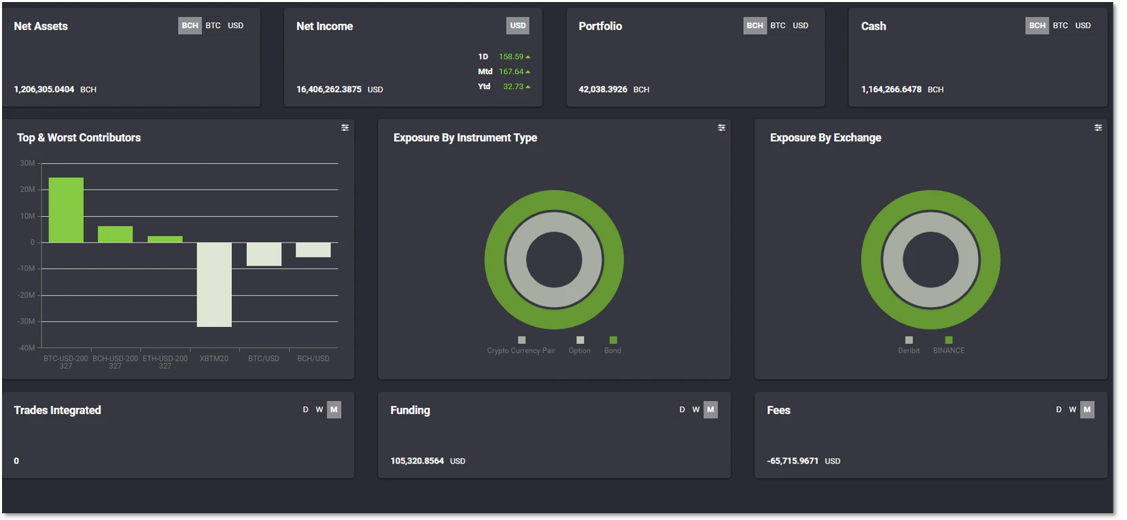Click Portfolio value 42,038.3926
The width and height of the screenshot is (1127, 520).
pos(603,90)
